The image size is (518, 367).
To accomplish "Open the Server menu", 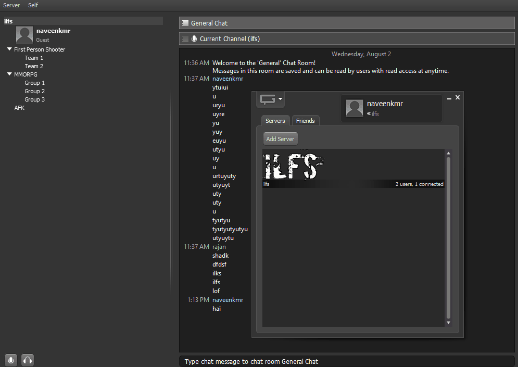I will coord(11,5).
